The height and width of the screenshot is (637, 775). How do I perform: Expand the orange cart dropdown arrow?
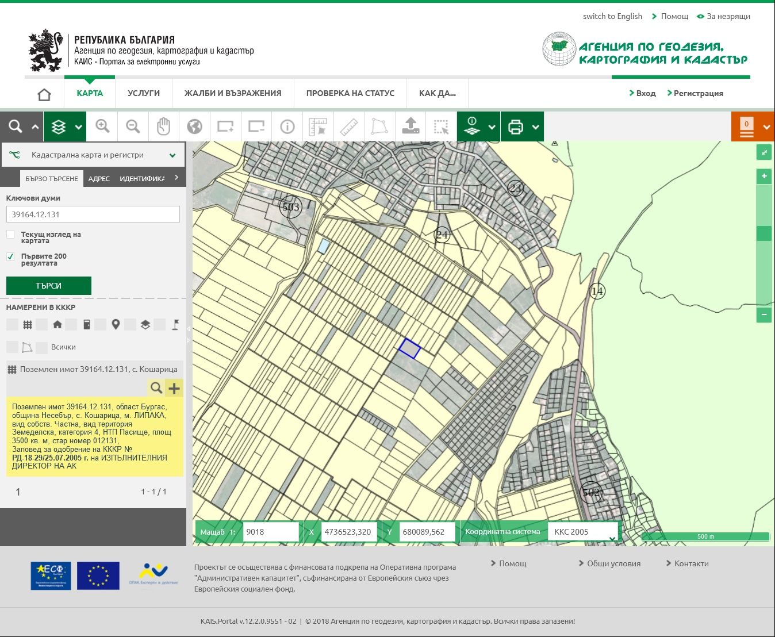(x=766, y=127)
